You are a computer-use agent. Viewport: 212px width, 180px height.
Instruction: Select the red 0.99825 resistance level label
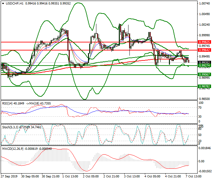tap(204, 42)
